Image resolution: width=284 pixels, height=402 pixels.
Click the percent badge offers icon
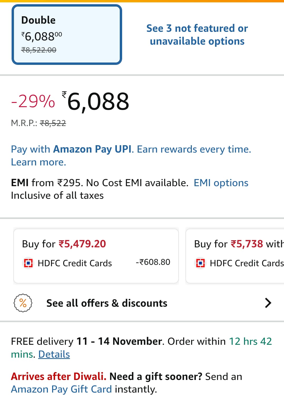coord(23,303)
